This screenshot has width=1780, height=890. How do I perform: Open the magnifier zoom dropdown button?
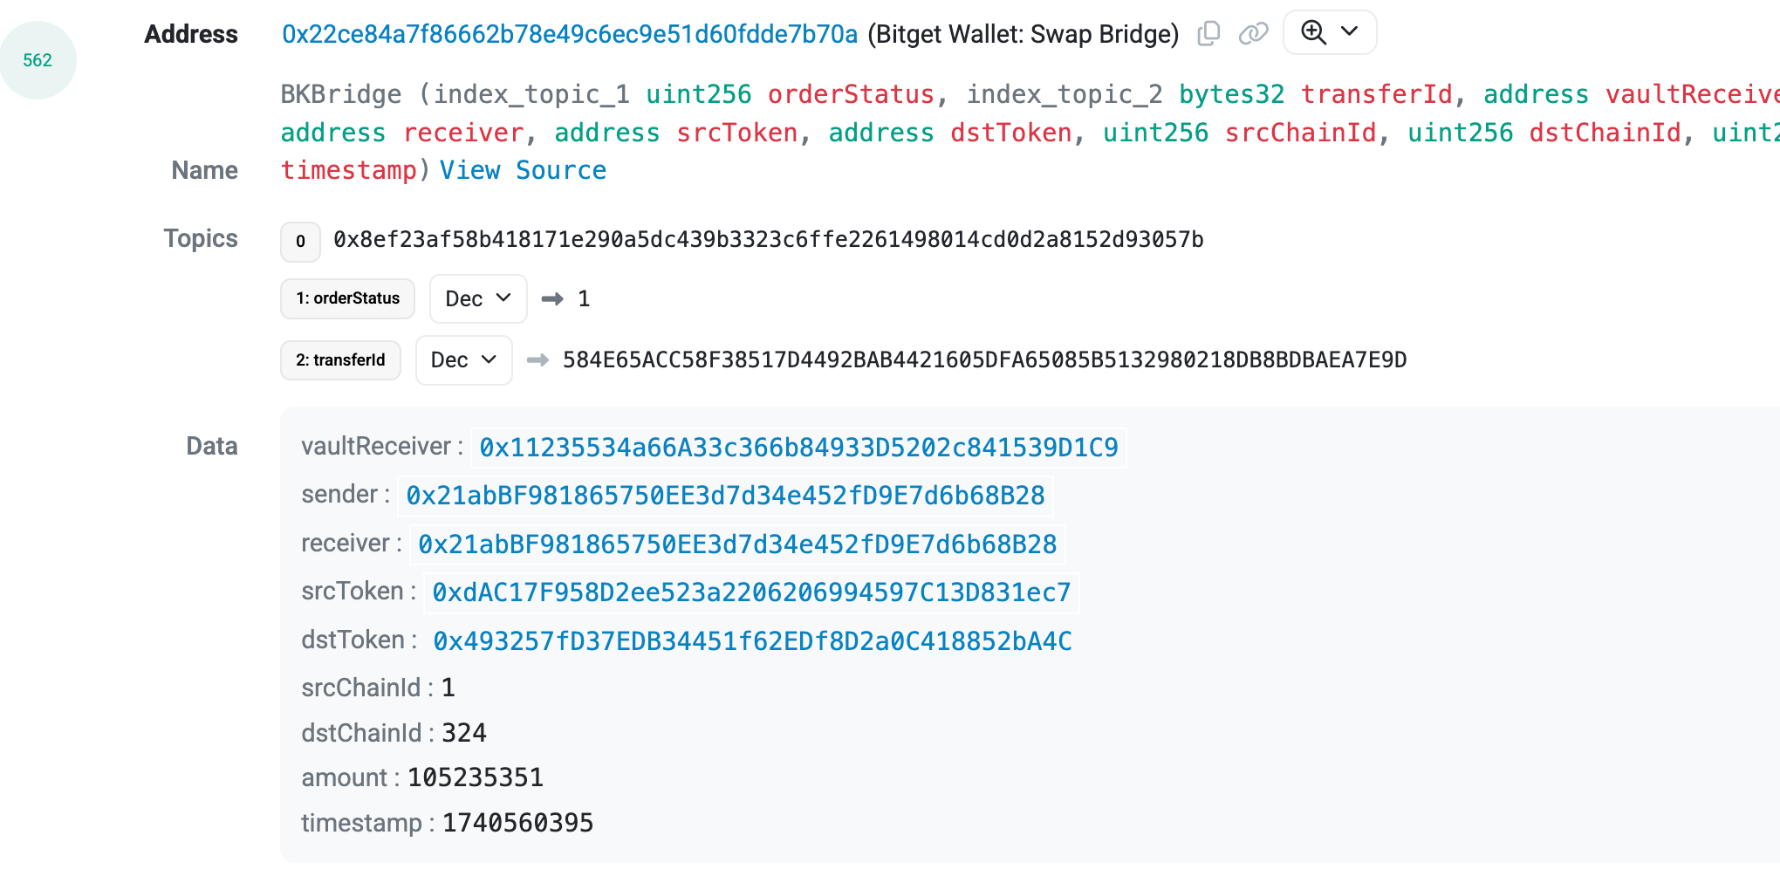(1330, 32)
